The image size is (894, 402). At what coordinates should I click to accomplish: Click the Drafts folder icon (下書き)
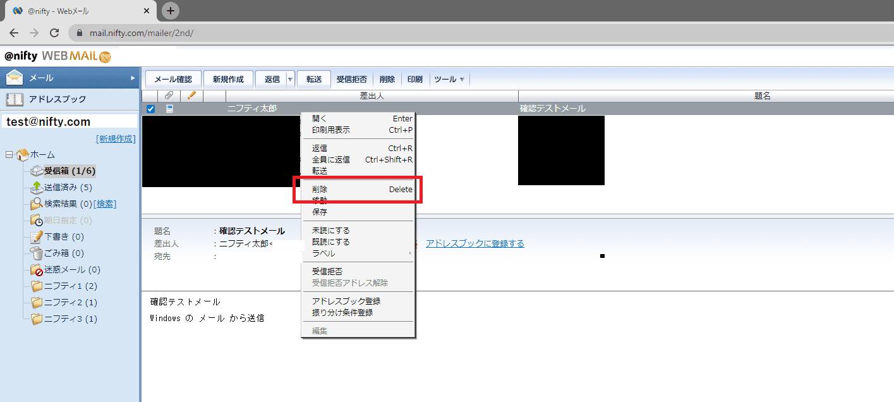coord(37,237)
